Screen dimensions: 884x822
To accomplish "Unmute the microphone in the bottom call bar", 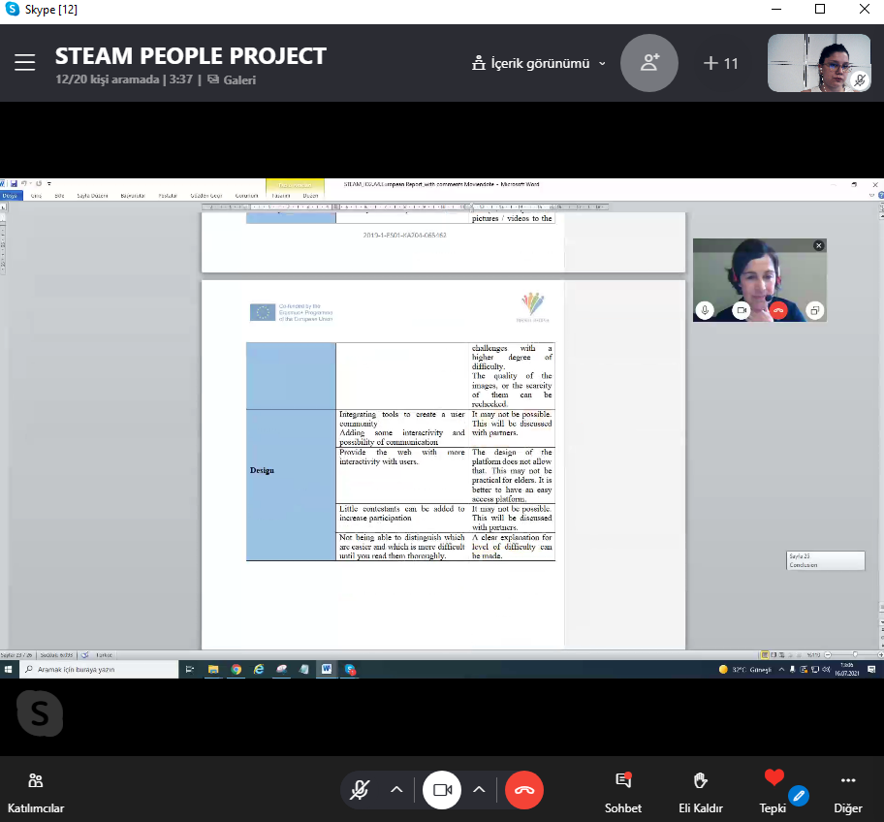I will point(360,790).
